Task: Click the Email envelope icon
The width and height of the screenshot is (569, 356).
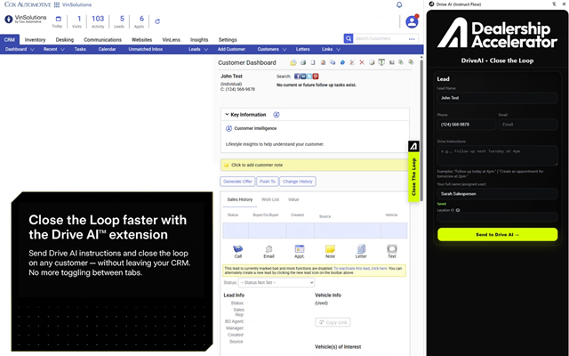Action: coord(268,249)
